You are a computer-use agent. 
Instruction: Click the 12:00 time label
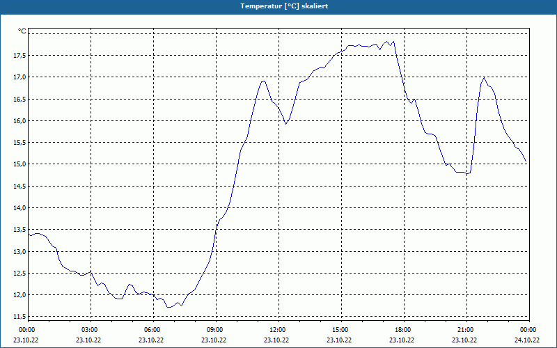coord(276,330)
